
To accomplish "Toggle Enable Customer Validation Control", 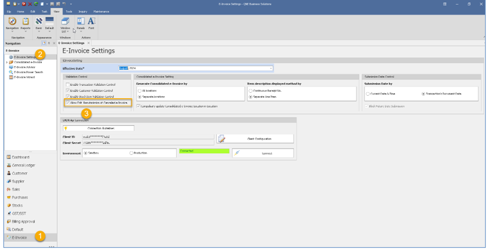I will click(67, 90).
